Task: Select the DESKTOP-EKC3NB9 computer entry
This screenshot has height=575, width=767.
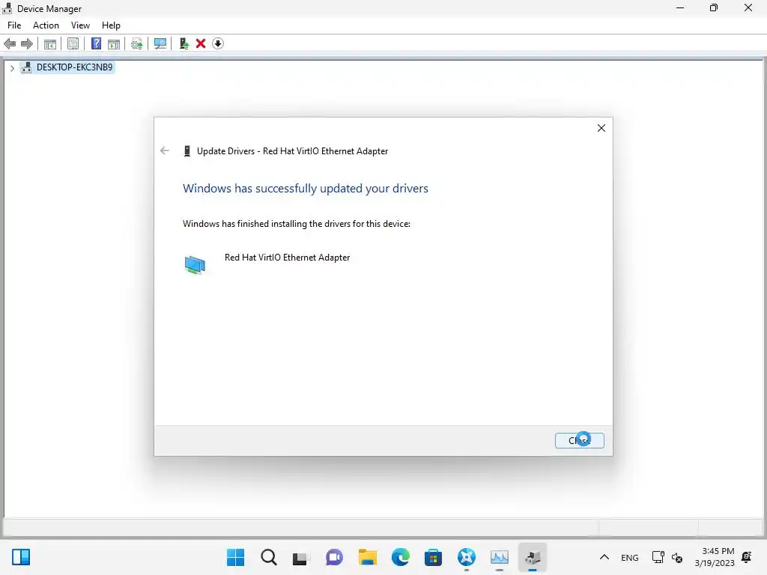Action: [67, 67]
